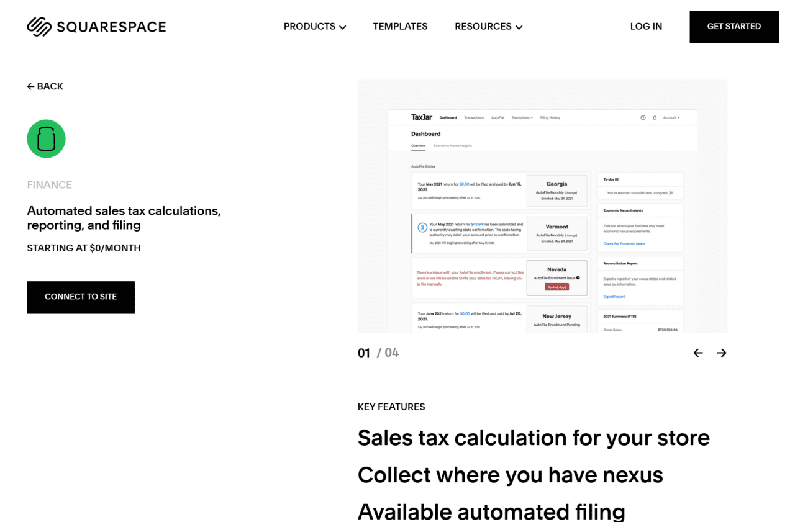The height and width of the screenshot is (522, 795).
Task: Expand the Resources dropdown menu
Action: click(488, 27)
